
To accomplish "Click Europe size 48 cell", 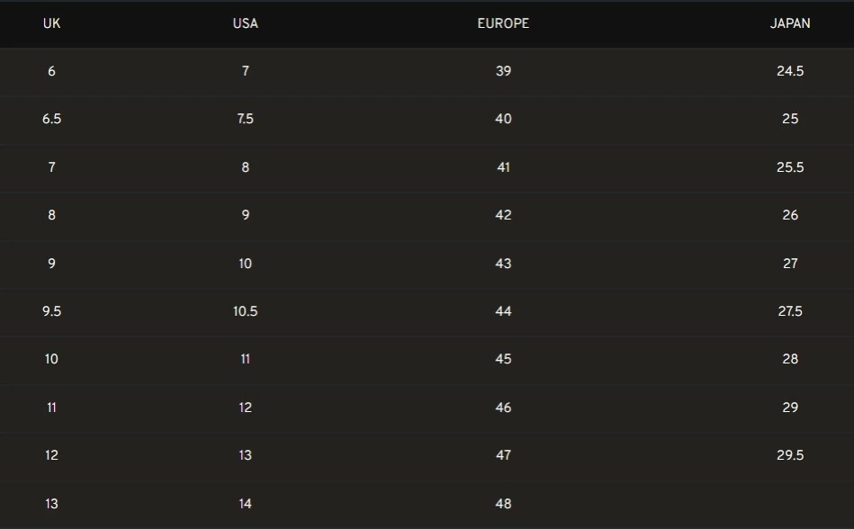I will pyautogui.click(x=503, y=504).
